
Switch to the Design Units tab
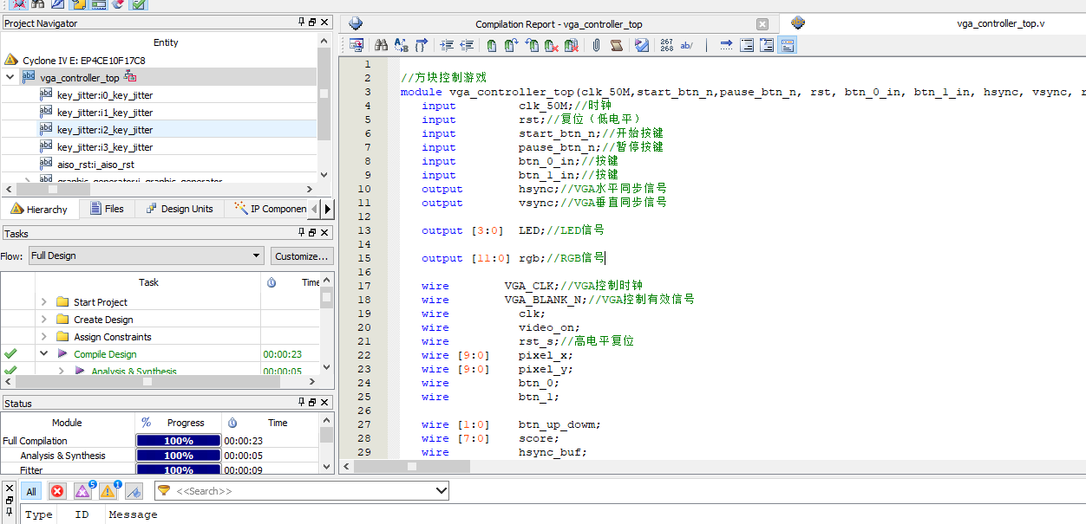pyautogui.click(x=180, y=209)
